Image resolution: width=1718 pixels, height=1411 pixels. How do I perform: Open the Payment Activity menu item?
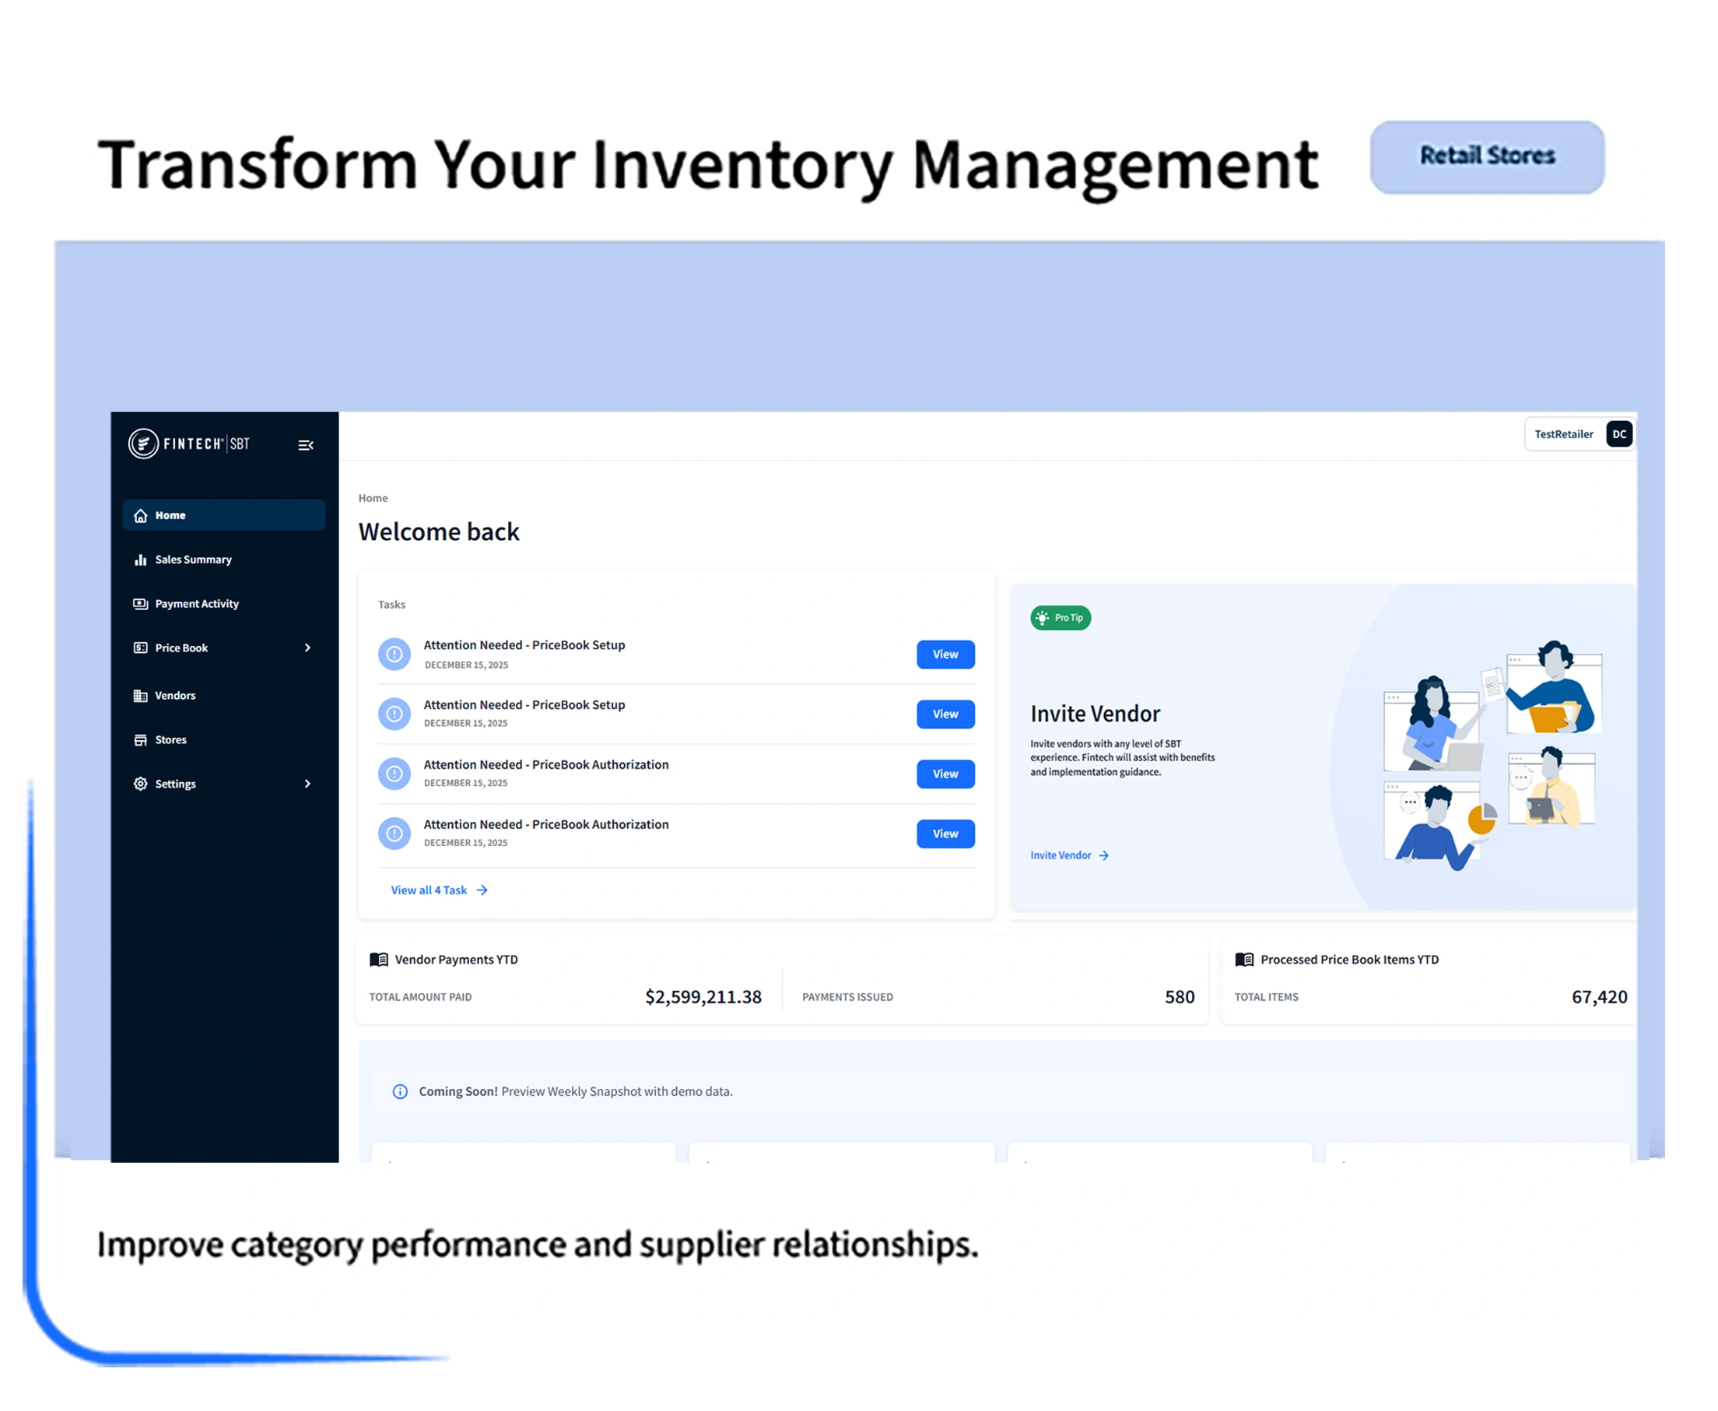click(x=197, y=604)
